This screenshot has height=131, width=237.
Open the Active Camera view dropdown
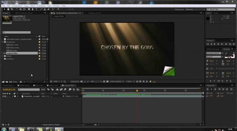[x=117, y=81]
